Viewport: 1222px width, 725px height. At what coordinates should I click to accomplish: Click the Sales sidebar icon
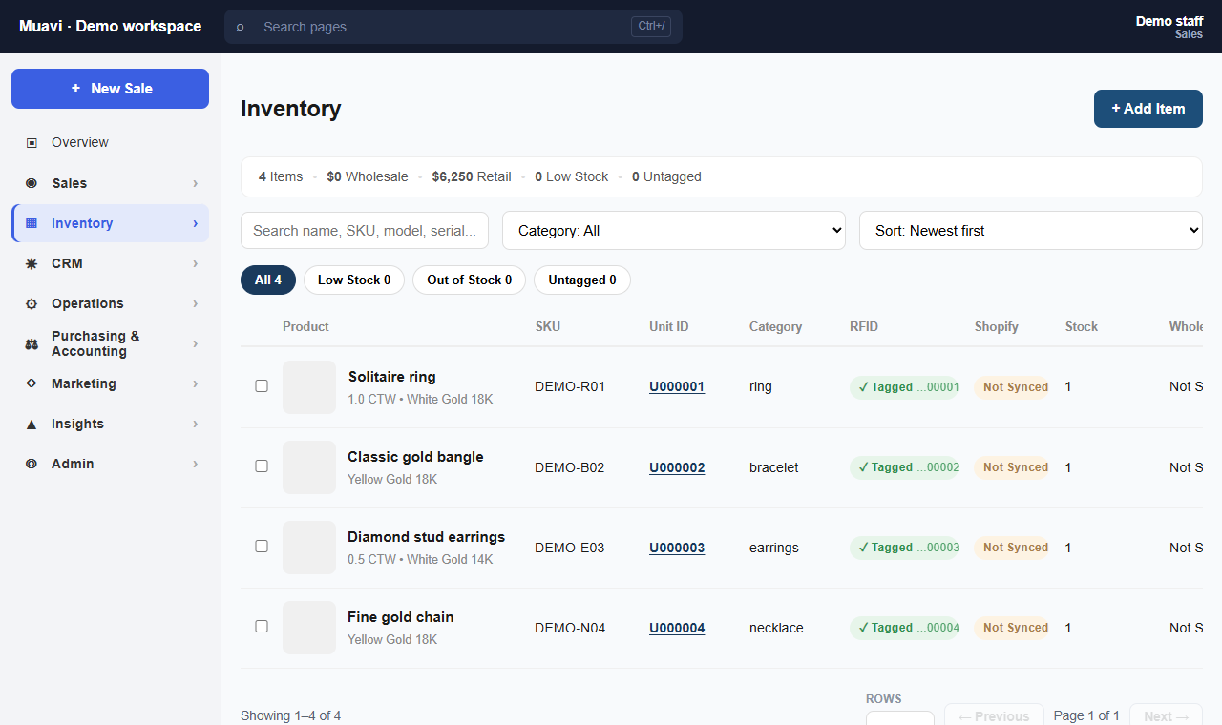(32, 183)
